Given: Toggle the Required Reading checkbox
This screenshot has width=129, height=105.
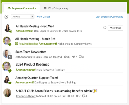Looking at the screenshot, I should click(x=17, y=43).
